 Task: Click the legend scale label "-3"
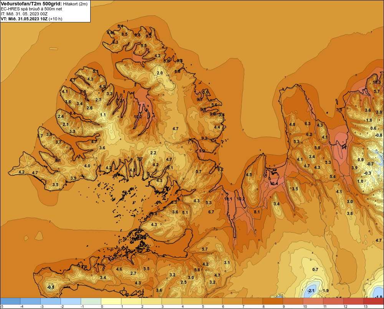(42, 307)
